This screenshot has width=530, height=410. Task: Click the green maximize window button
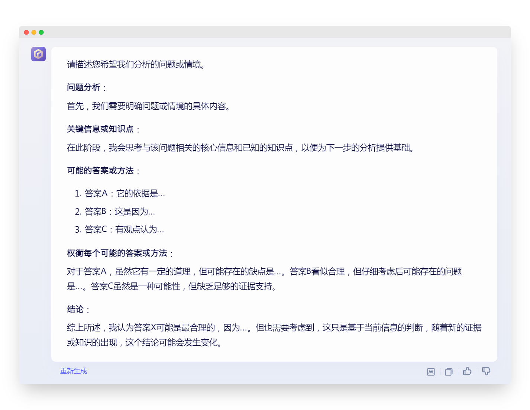(x=41, y=32)
